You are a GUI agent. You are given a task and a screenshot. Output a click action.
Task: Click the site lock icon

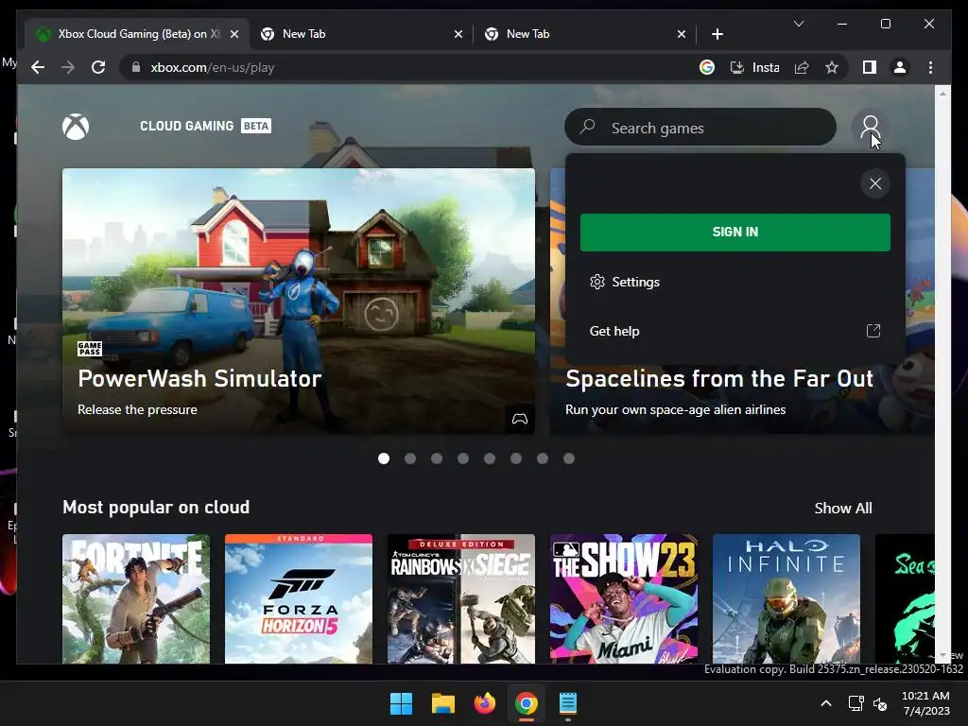(x=136, y=67)
